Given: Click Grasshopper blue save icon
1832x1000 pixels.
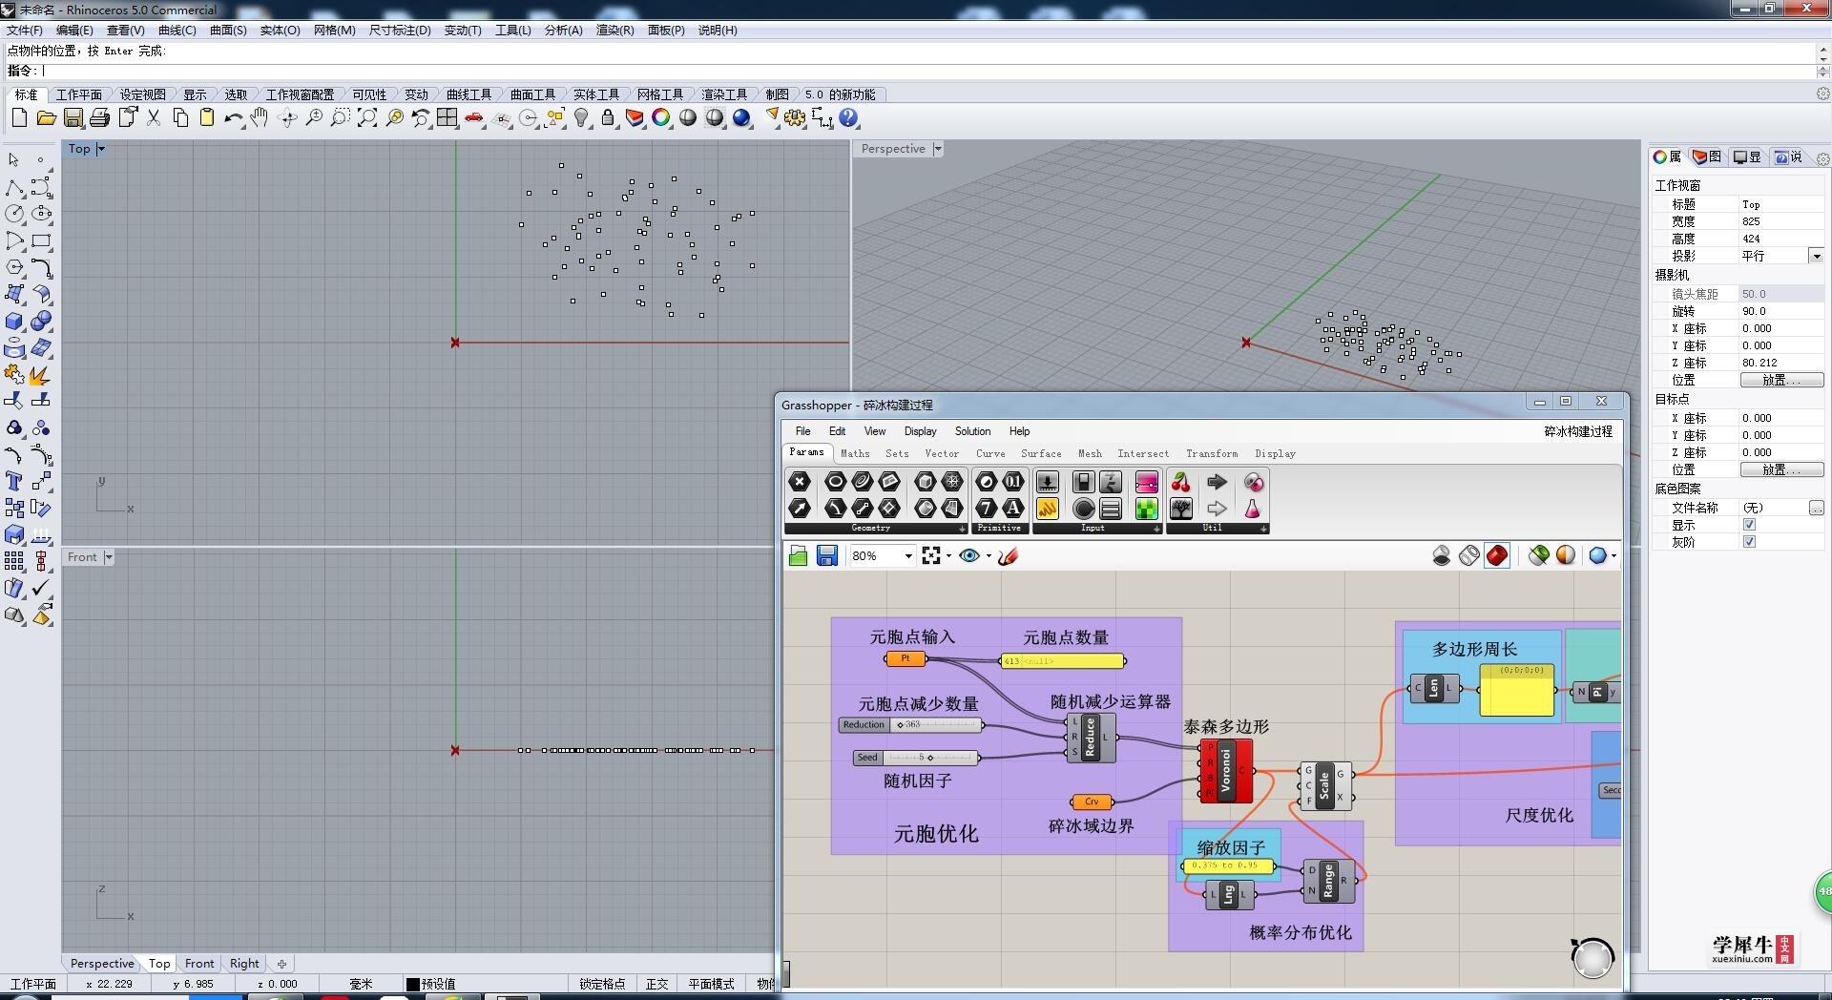Looking at the screenshot, I should coord(827,555).
